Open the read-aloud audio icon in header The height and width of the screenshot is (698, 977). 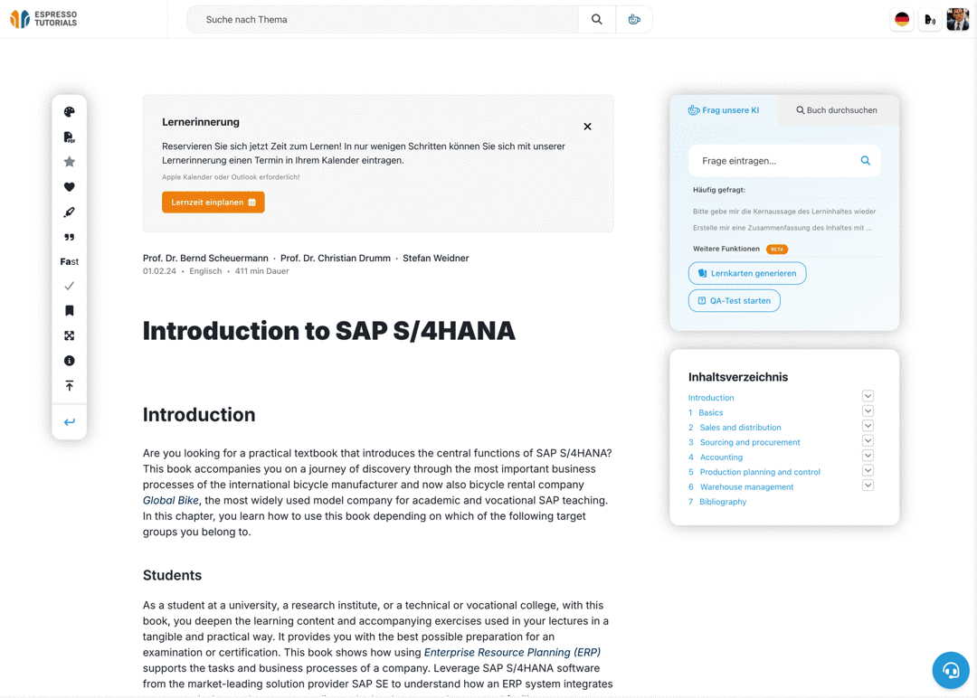(930, 19)
